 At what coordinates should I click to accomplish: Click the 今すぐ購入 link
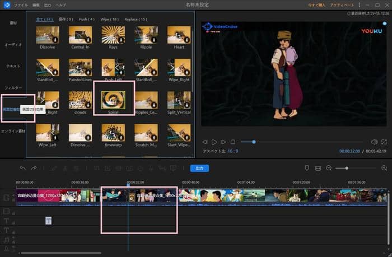[x=316, y=5]
